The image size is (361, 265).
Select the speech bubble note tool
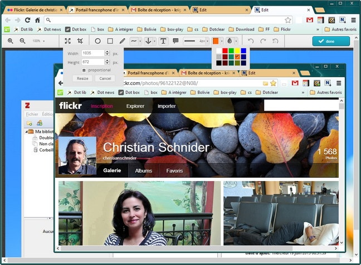175,41
